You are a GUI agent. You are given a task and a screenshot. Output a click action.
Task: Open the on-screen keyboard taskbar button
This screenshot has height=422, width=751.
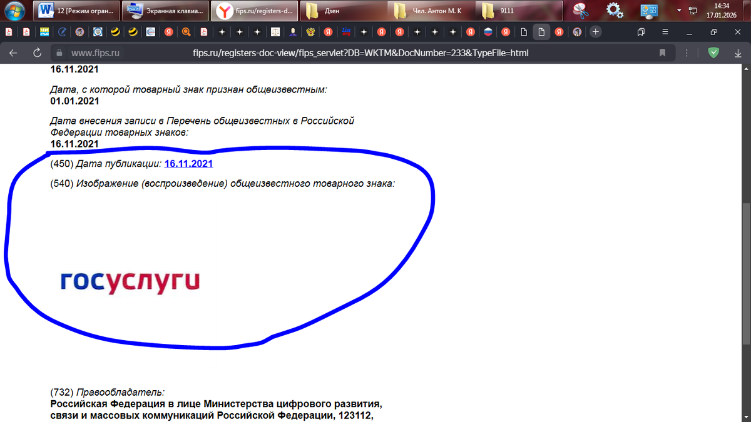coord(166,10)
